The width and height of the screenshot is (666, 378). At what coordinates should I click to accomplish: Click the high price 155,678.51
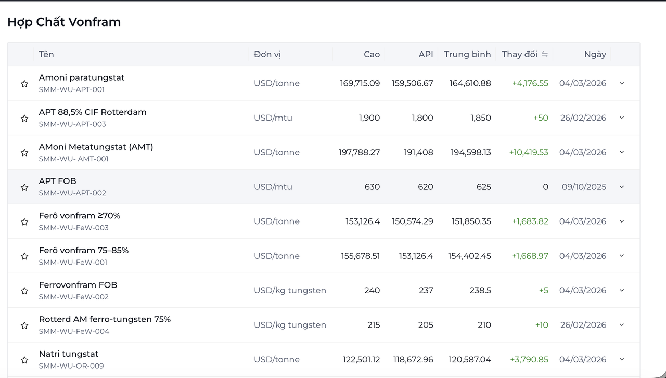point(361,256)
